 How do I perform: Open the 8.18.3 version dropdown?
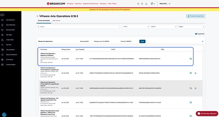point(136,27)
